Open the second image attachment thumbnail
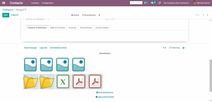 46,64
